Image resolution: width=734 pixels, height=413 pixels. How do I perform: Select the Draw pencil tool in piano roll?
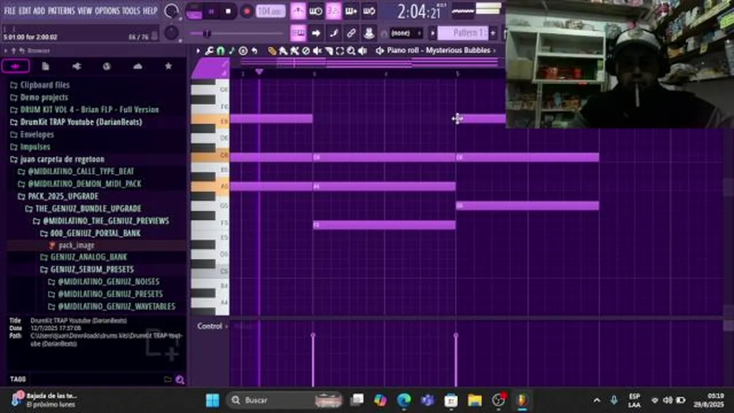(272, 51)
